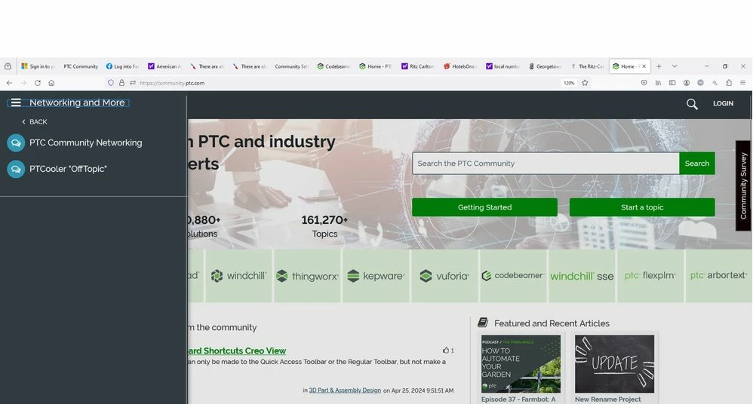Click the Featured and Recent Articles book icon
753x404 pixels.
click(x=483, y=323)
